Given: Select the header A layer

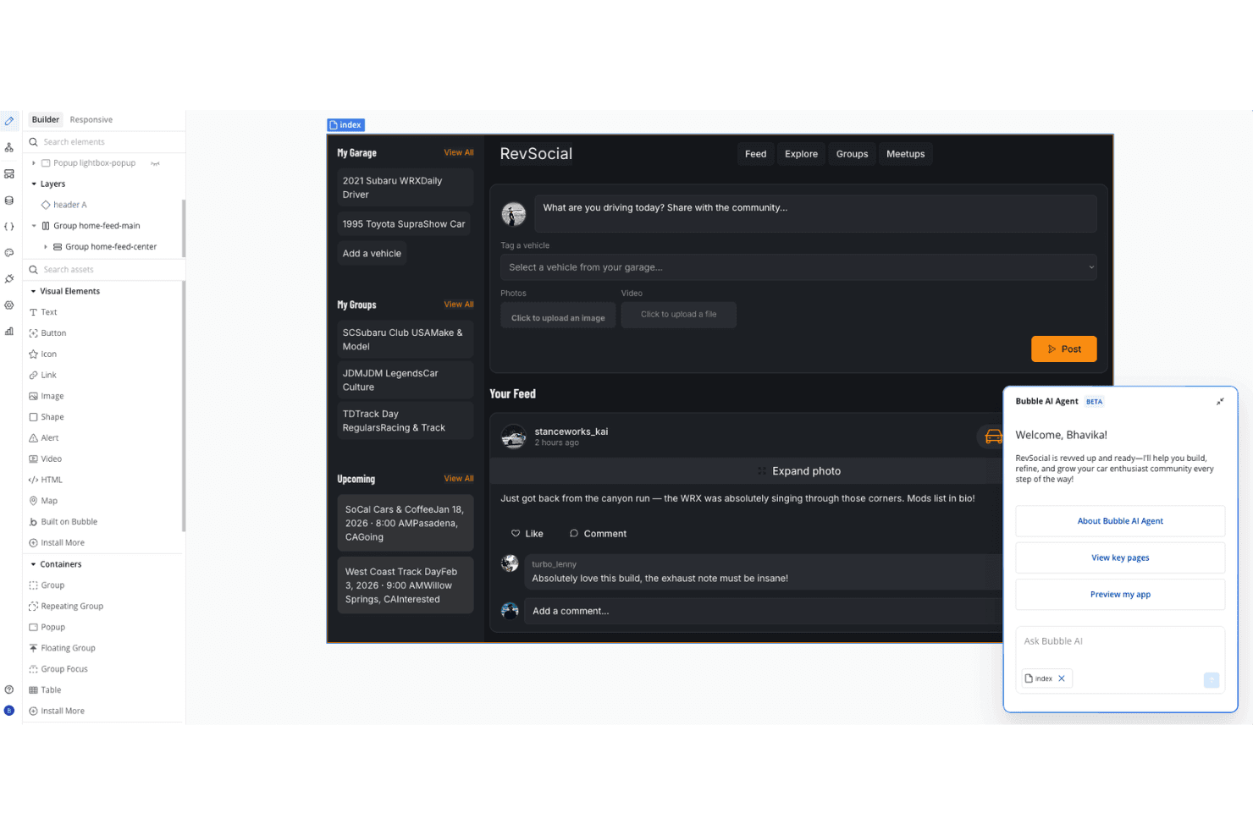Looking at the screenshot, I should tap(63, 205).
